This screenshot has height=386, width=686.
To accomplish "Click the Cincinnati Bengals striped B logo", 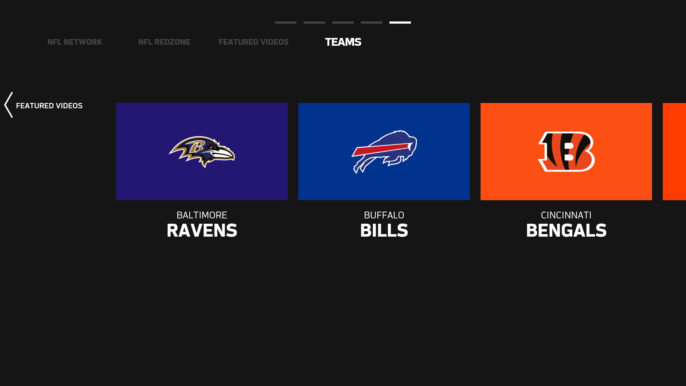I will (x=566, y=152).
